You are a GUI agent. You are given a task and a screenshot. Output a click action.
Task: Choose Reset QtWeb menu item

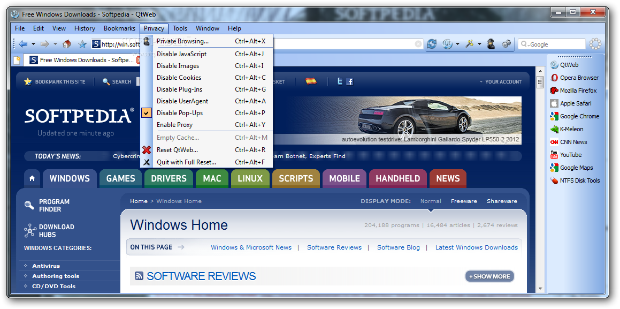click(207, 150)
